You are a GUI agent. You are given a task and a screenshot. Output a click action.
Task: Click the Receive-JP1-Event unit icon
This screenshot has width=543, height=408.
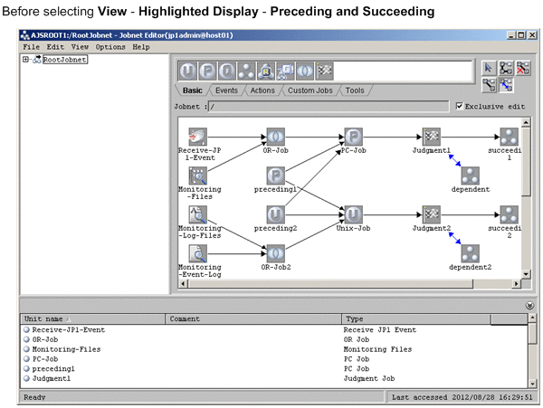[198, 136]
